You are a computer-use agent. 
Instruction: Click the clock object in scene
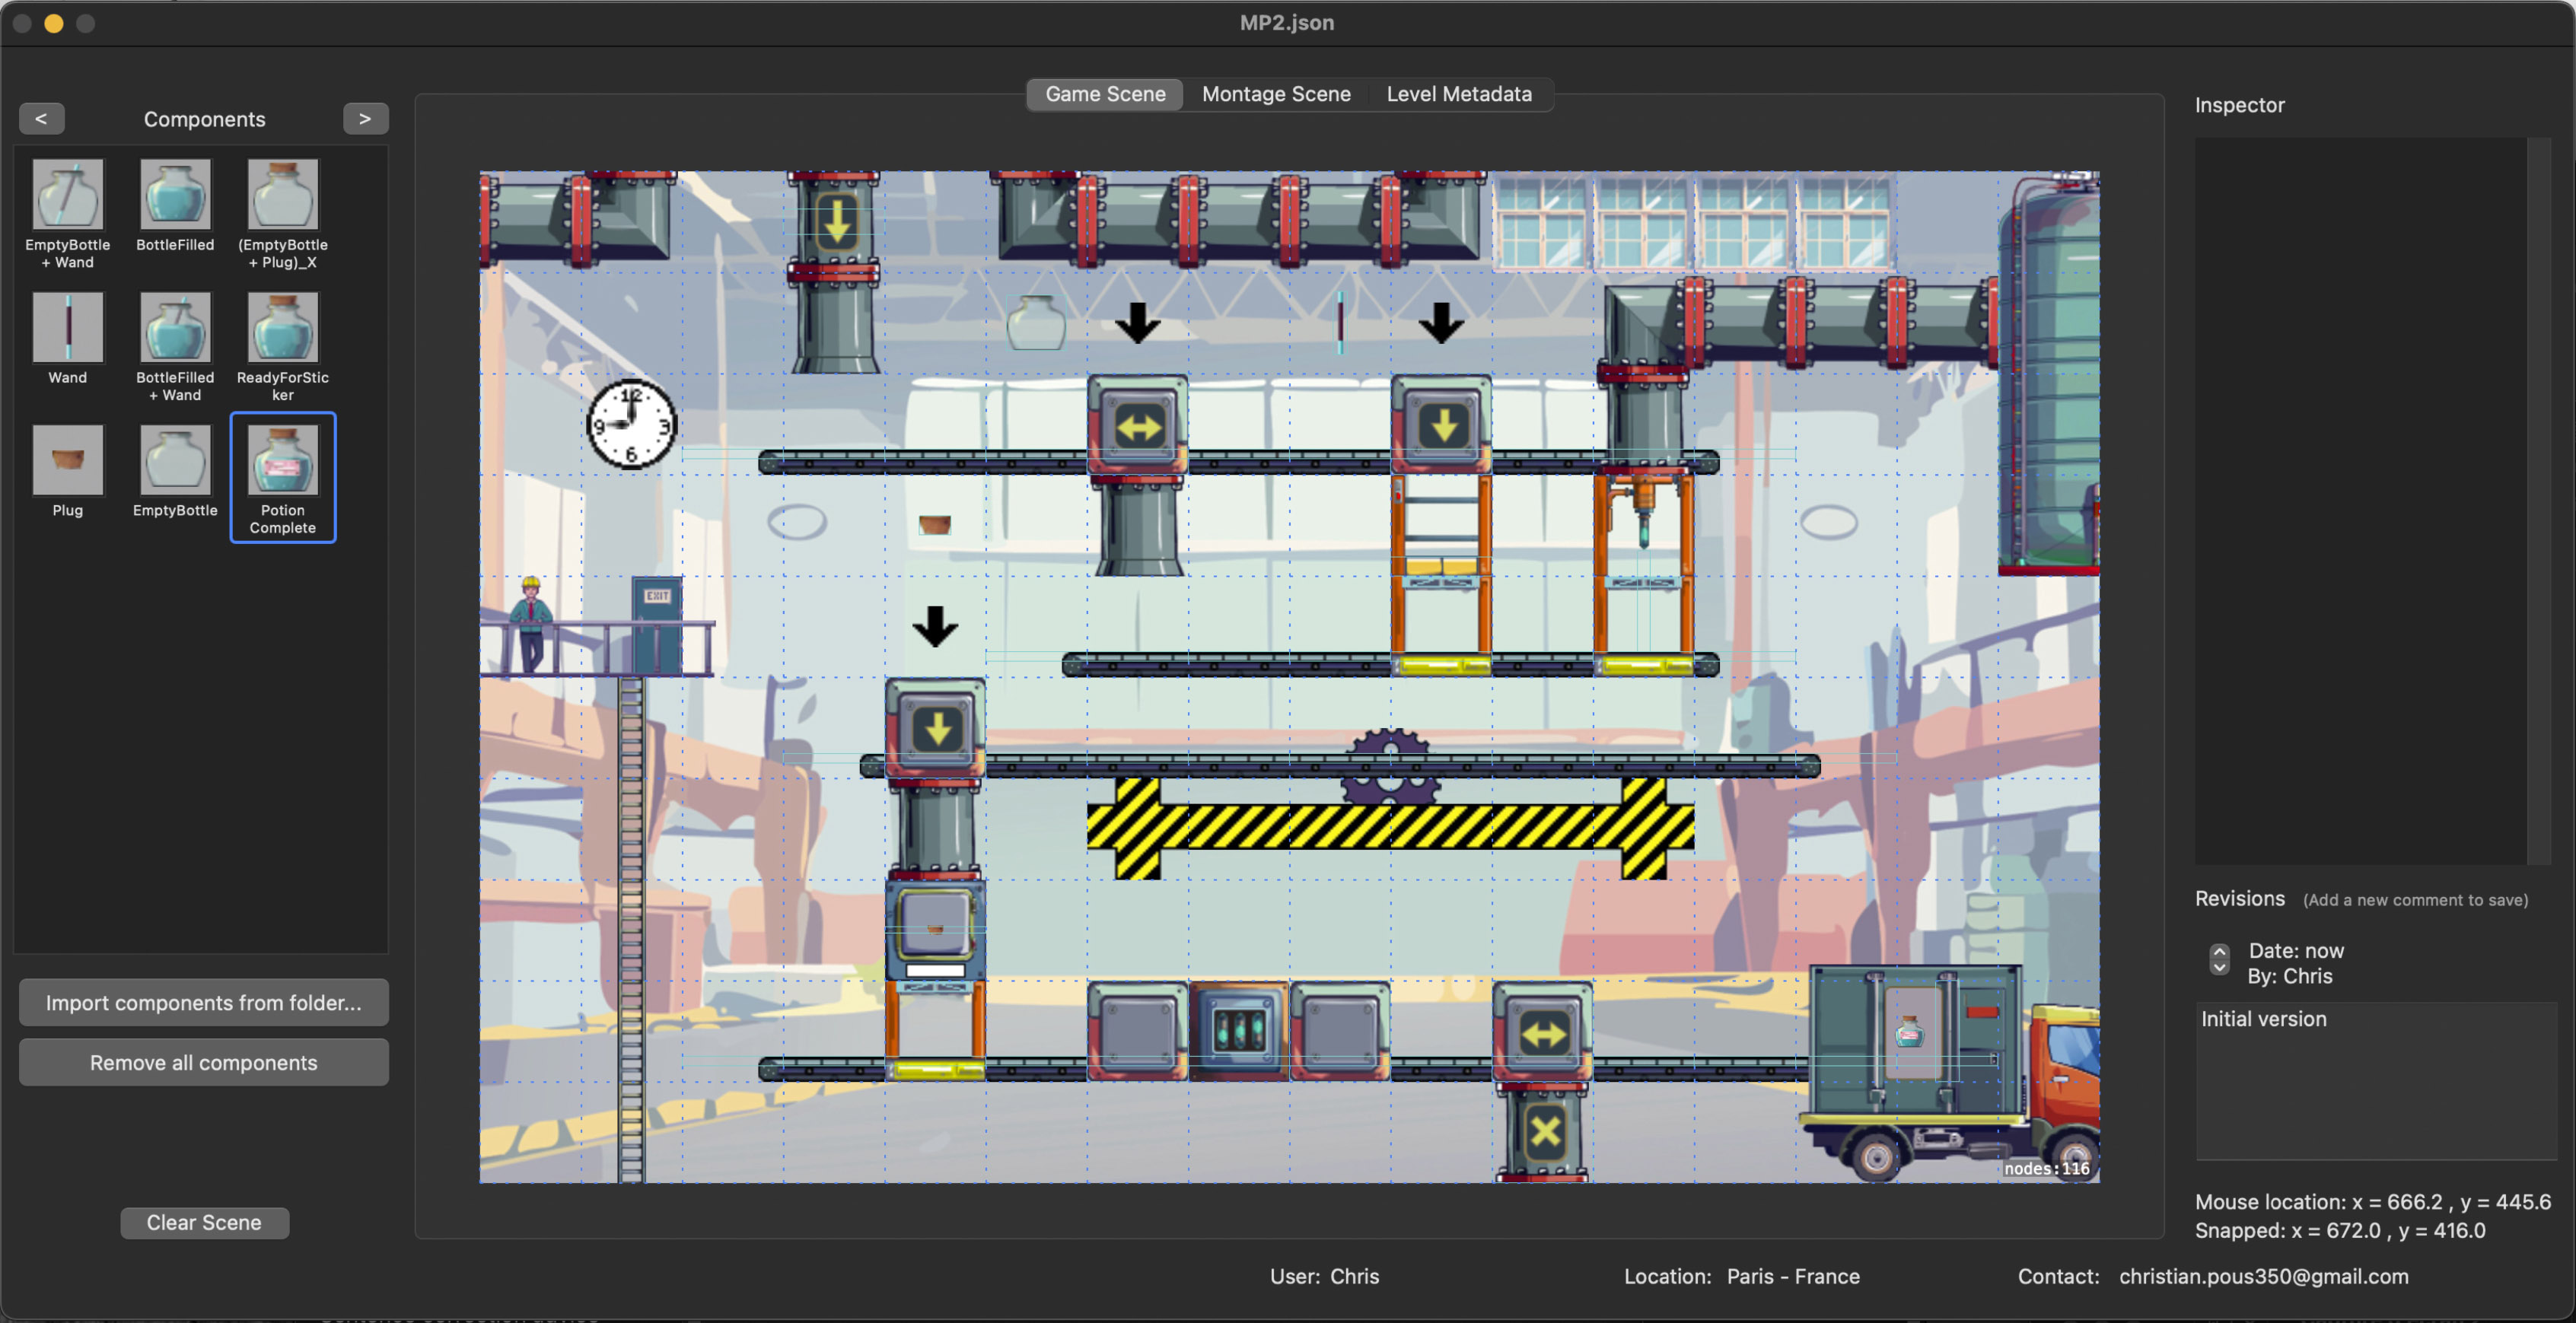click(x=631, y=424)
